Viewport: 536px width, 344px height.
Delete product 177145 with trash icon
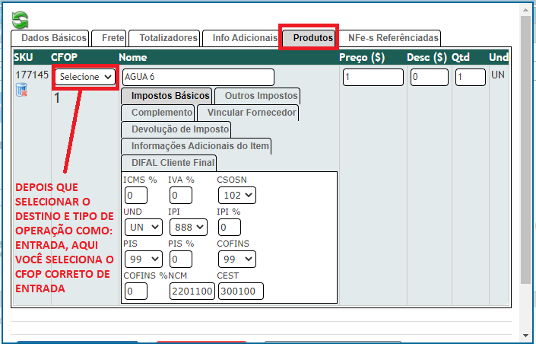coord(21,90)
